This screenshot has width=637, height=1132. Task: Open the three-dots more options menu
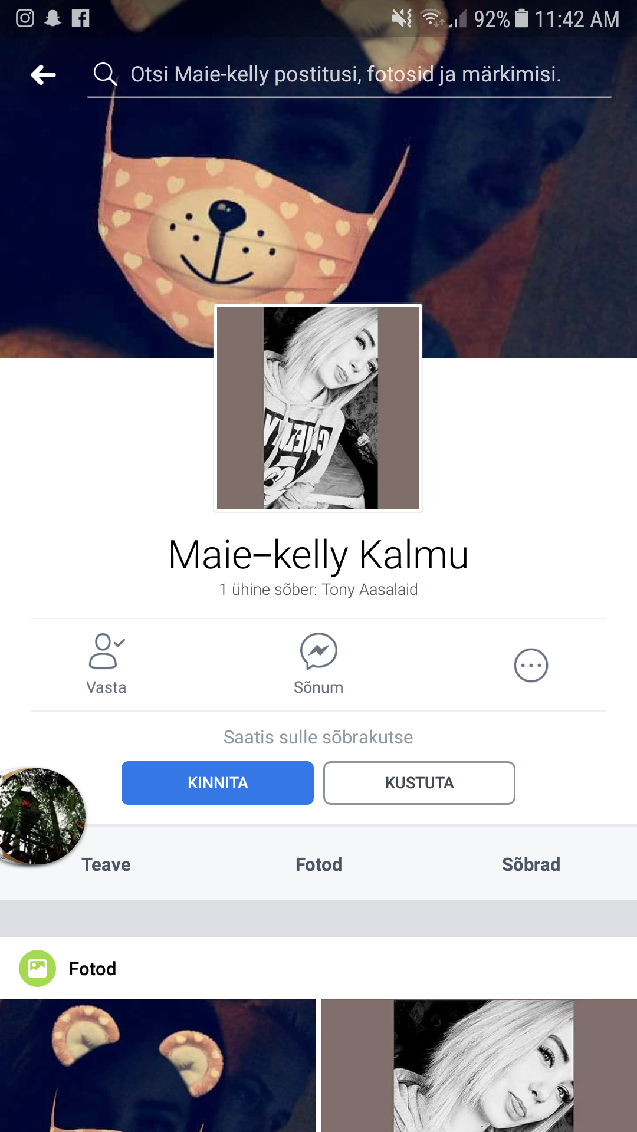point(531,665)
